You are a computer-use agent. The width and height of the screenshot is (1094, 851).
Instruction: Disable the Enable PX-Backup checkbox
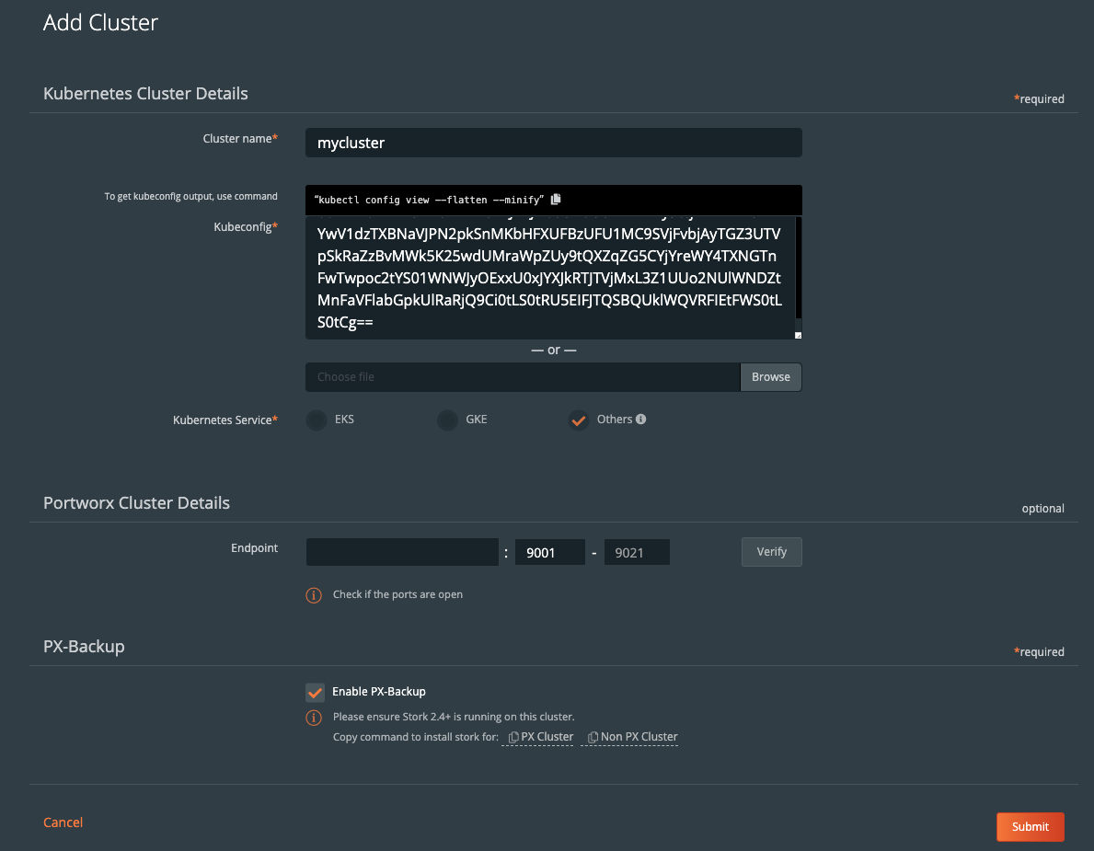click(315, 691)
